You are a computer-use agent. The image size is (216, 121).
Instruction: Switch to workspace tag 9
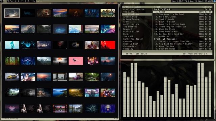[x=29, y=1]
